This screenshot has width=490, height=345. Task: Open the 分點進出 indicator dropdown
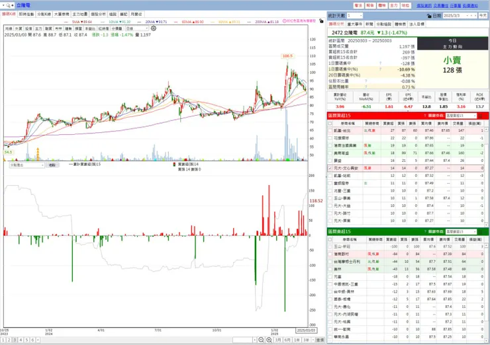click(x=26, y=165)
